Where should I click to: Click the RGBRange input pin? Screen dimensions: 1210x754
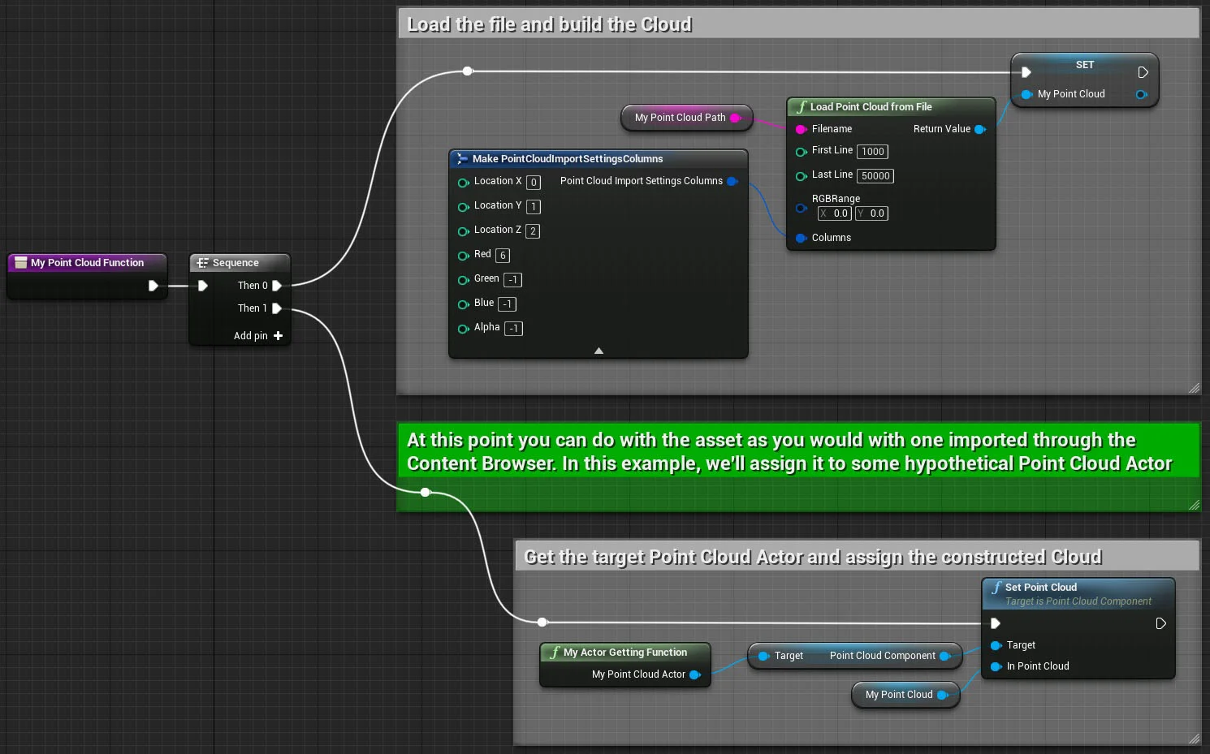coord(801,209)
